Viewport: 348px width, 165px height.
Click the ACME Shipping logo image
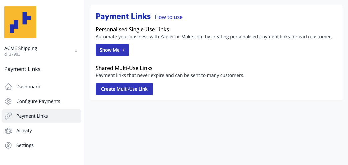point(20,22)
